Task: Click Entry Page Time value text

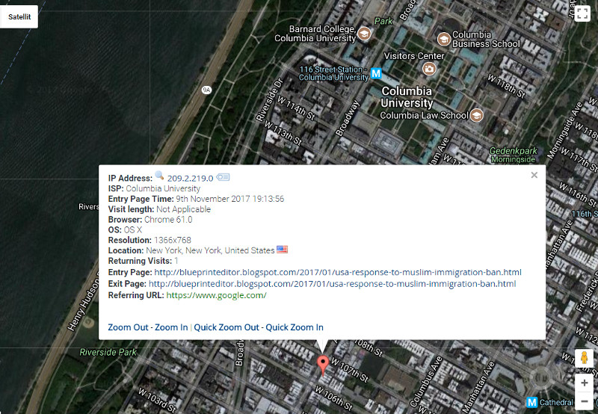Action: [x=230, y=199]
